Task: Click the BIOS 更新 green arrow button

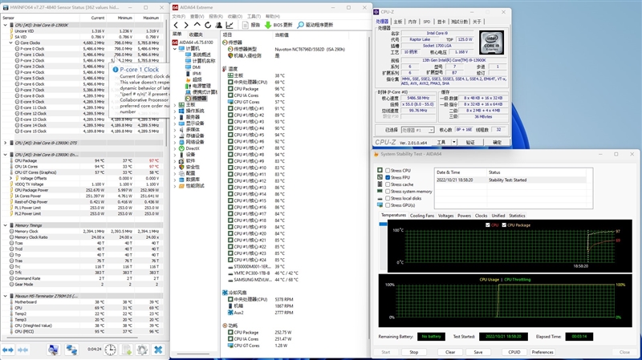Action: coord(278,25)
